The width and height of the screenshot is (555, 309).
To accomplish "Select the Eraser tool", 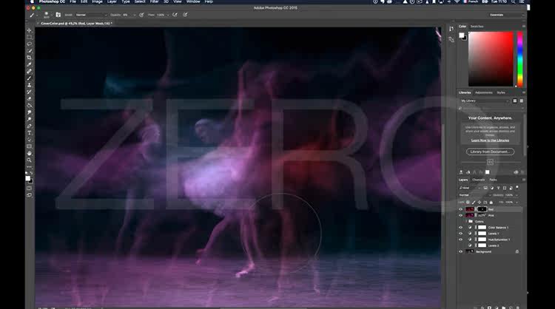I will pos(29,98).
